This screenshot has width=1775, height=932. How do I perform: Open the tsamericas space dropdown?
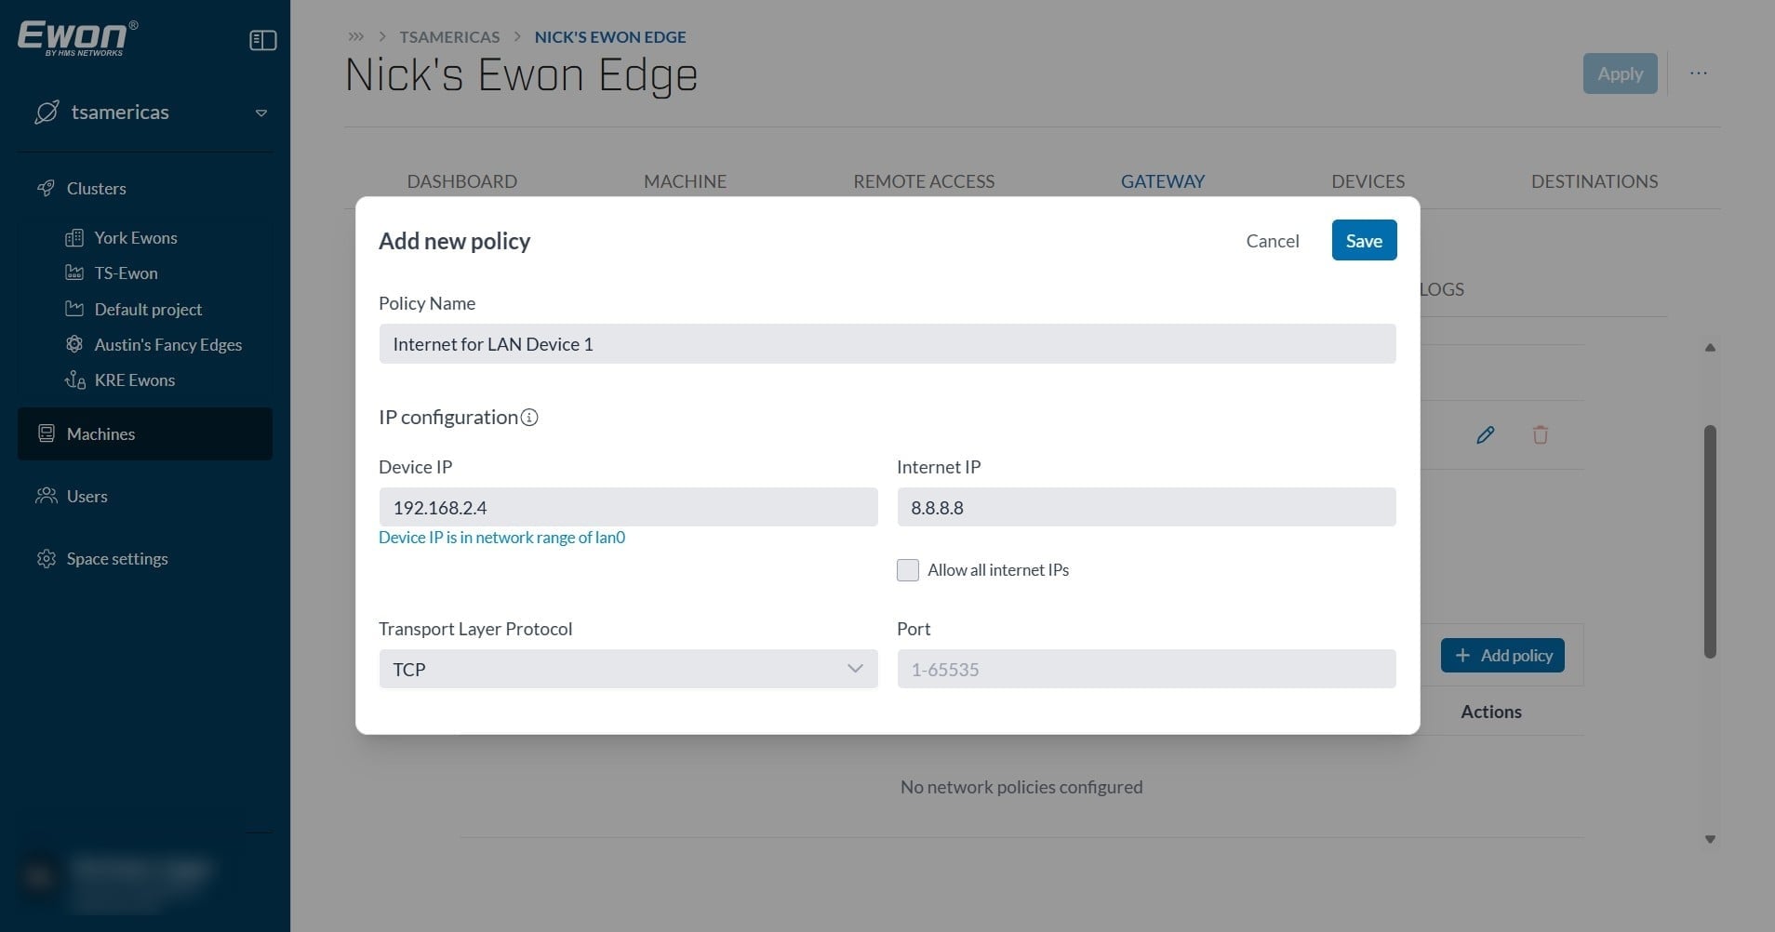point(261,113)
